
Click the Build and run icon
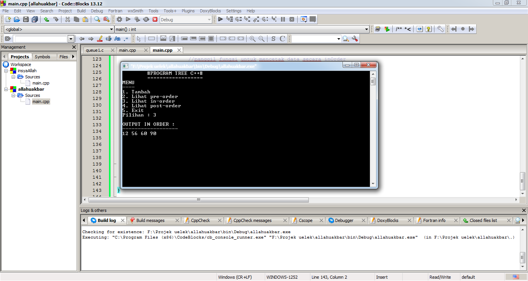pyautogui.click(x=137, y=19)
